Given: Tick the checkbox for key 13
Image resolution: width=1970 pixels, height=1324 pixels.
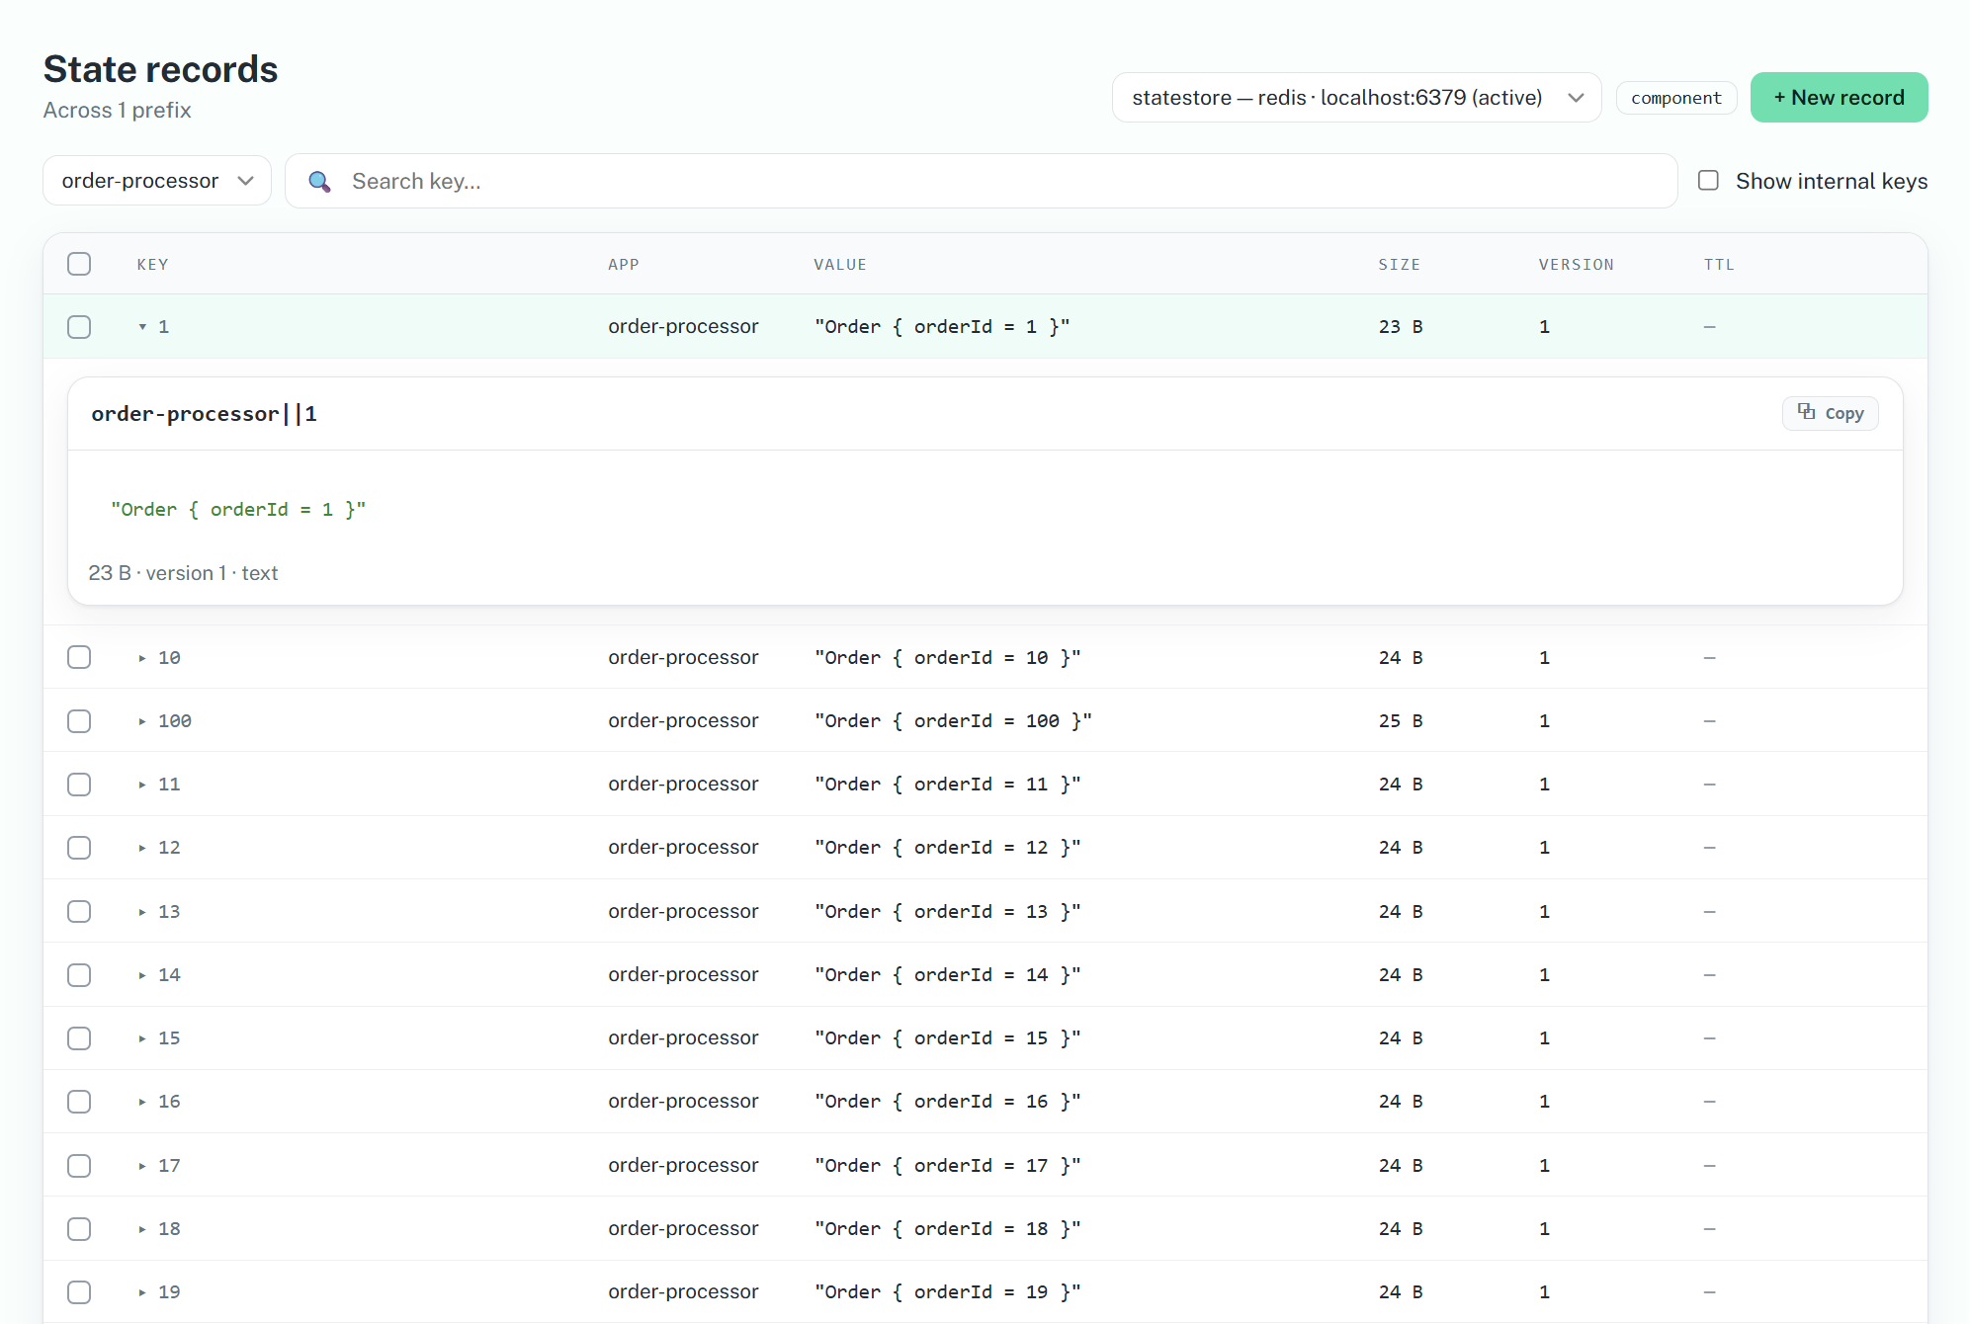Looking at the screenshot, I should 79,912.
